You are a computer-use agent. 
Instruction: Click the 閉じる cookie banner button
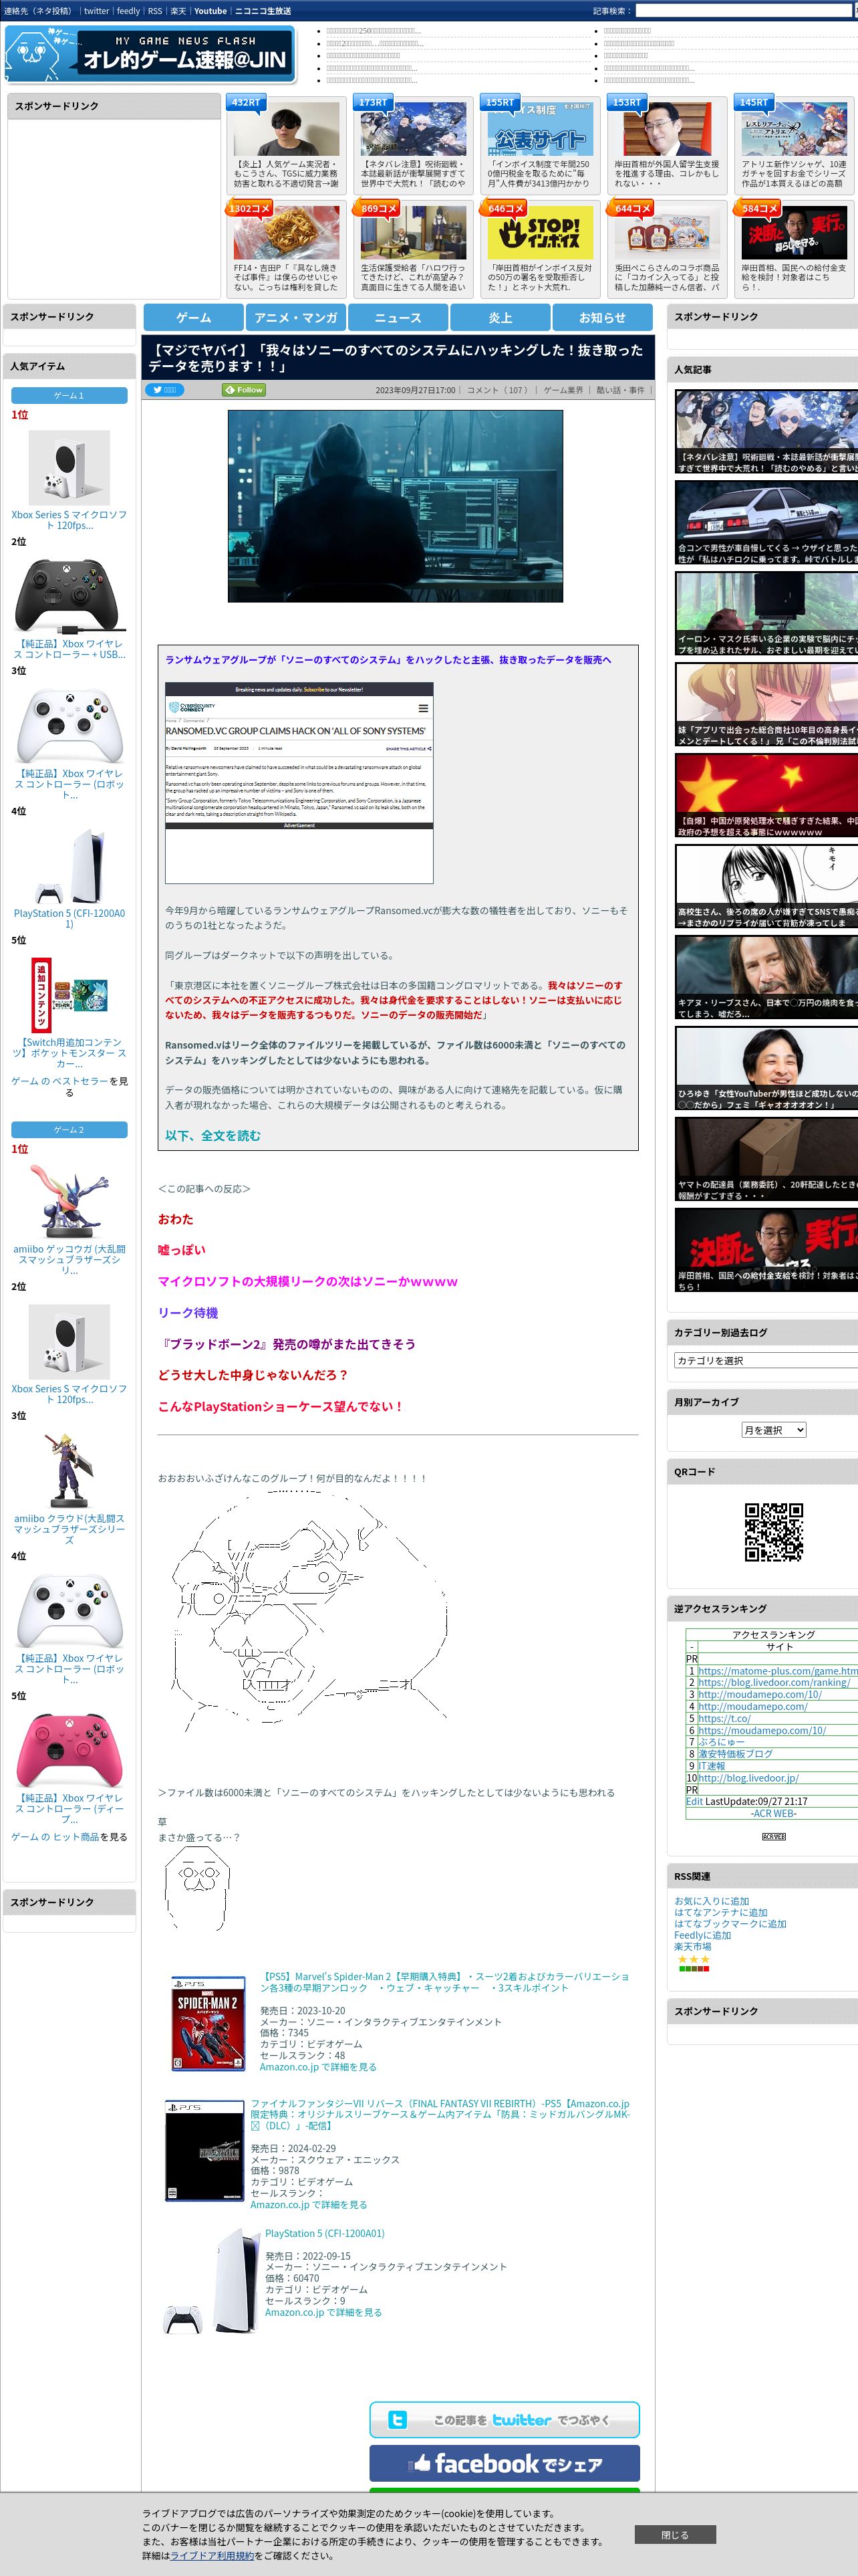pos(674,2534)
